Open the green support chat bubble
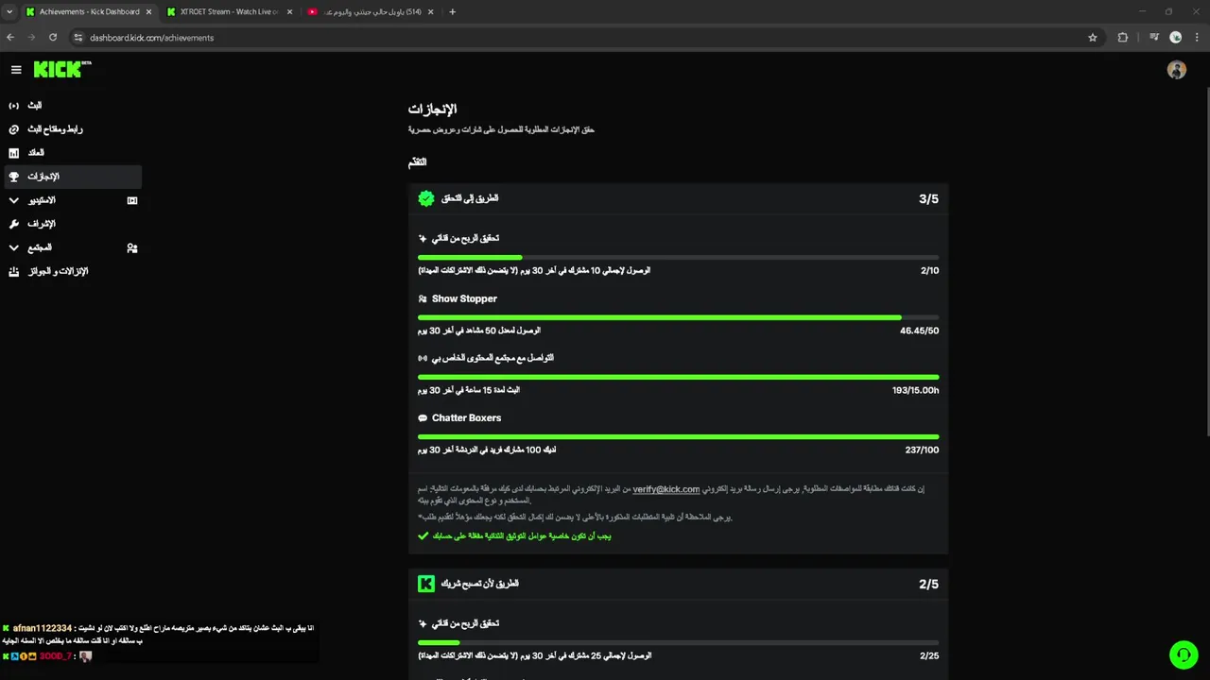Viewport: 1210px width, 680px height. [1183, 654]
